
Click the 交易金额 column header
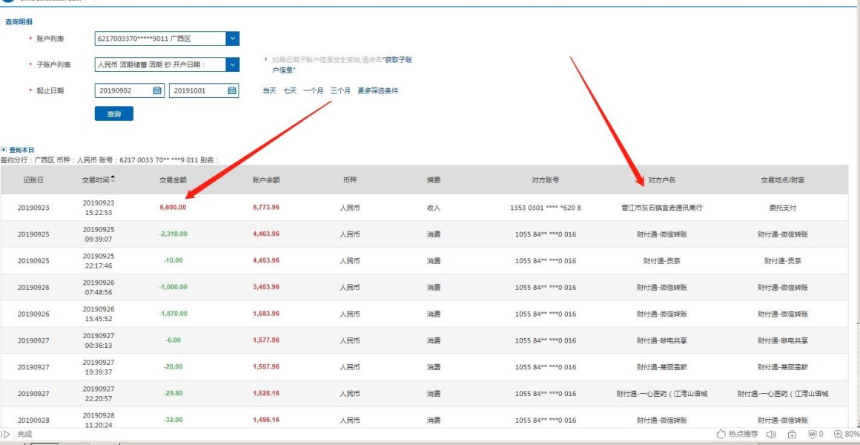(173, 180)
